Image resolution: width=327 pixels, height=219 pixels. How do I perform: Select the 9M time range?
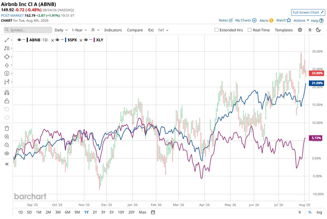77,212
